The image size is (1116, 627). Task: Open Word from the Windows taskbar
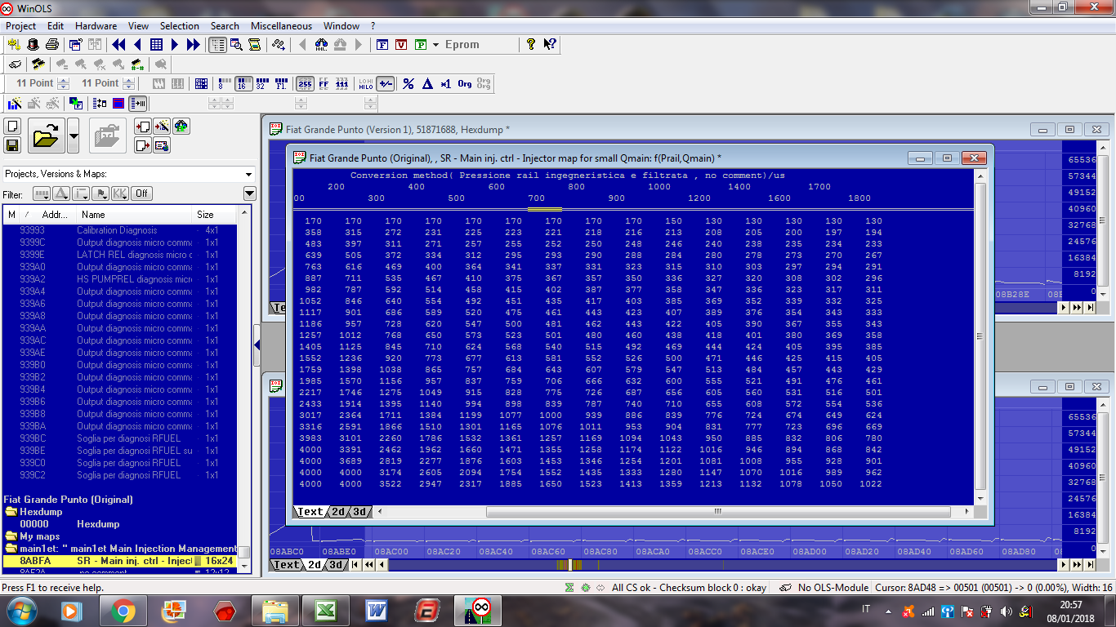377,611
